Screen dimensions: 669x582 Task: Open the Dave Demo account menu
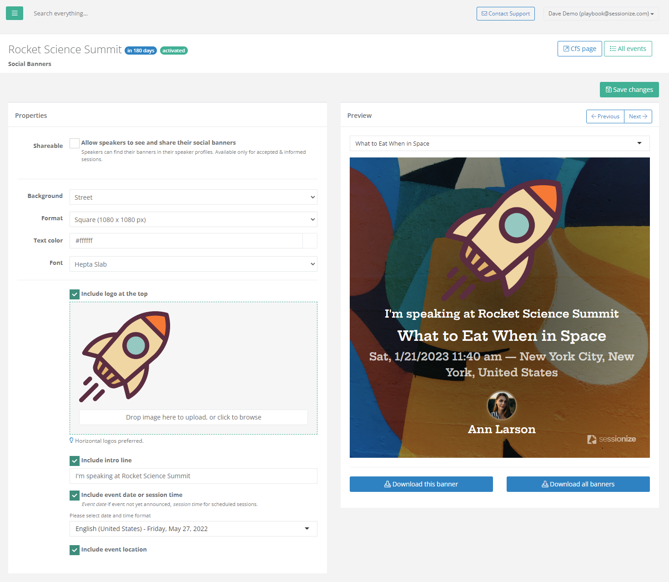[600, 14]
